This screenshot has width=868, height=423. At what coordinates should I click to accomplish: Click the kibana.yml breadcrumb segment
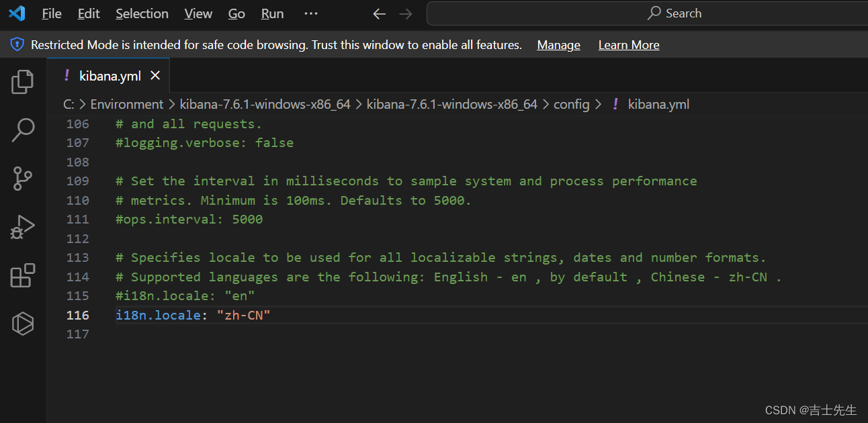[x=658, y=104]
